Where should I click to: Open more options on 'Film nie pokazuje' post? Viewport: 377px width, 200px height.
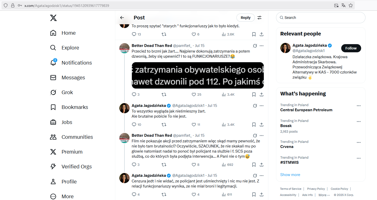click(261, 135)
